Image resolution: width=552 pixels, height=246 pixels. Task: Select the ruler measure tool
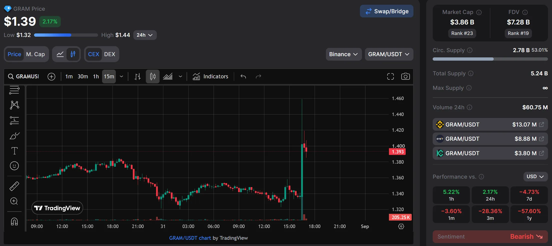14,186
